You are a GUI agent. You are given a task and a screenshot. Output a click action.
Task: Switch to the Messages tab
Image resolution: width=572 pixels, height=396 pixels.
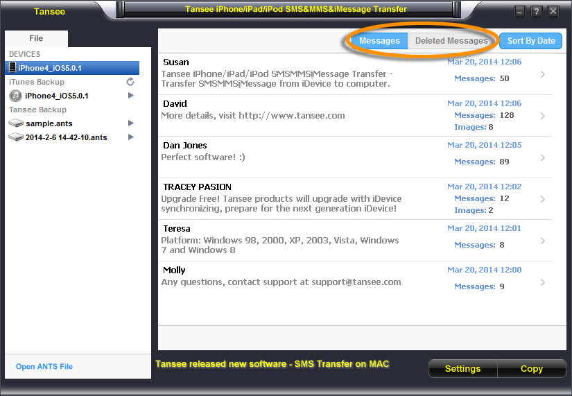[379, 41]
